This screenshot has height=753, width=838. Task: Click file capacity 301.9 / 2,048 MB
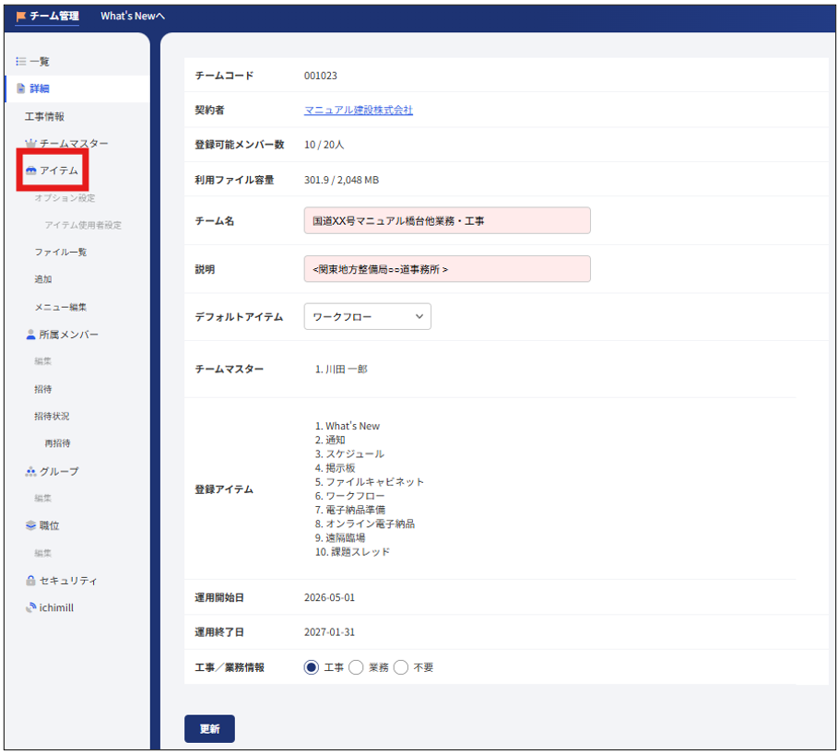341,180
